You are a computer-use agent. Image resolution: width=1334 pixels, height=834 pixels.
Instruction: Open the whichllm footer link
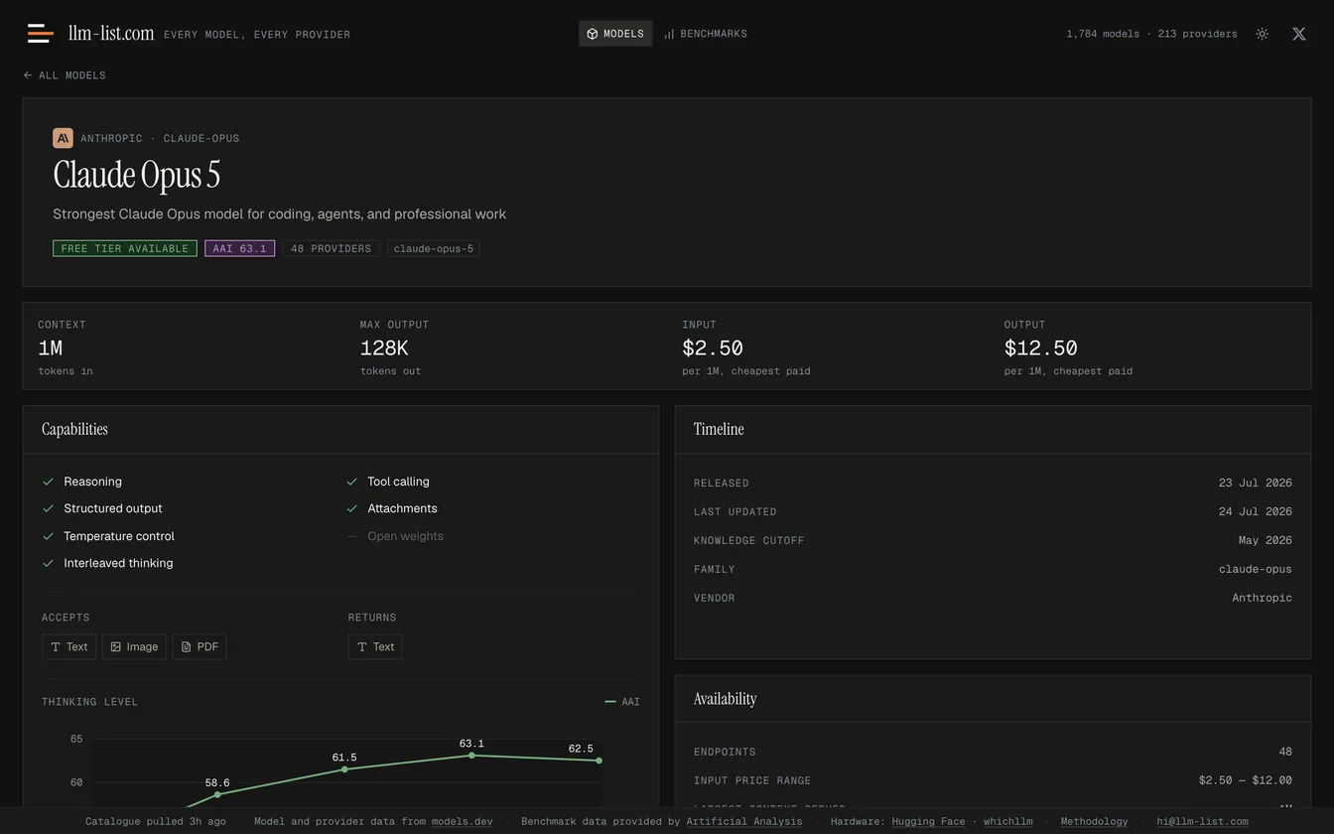point(1008,822)
